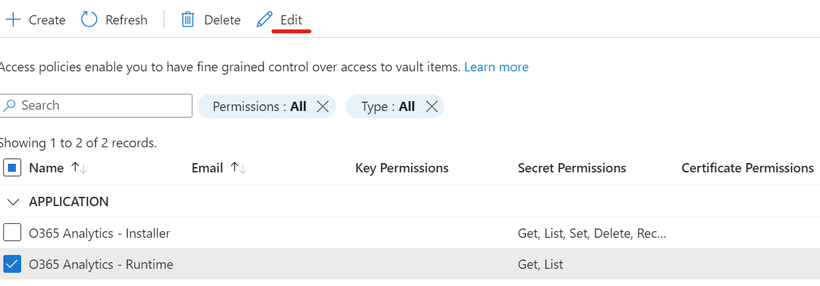Uncheck the O365 Analytics - Runtime checkbox
The image size is (820, 286).
(12, 264)
